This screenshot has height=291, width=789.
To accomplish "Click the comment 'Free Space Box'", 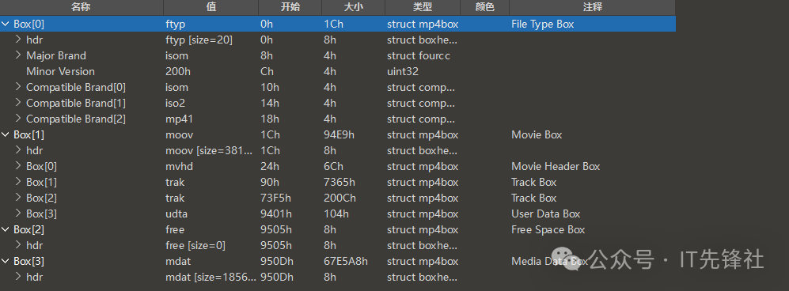I will pyautogui.click(x=548, y=229).
